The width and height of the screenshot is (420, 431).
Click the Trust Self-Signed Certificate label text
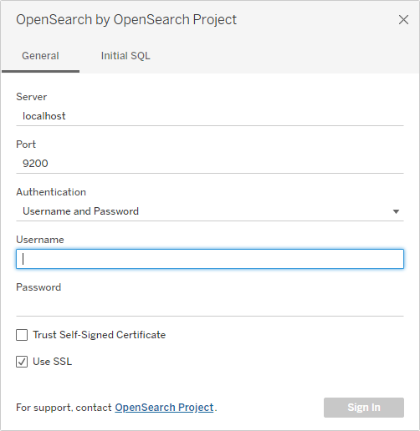99,335
